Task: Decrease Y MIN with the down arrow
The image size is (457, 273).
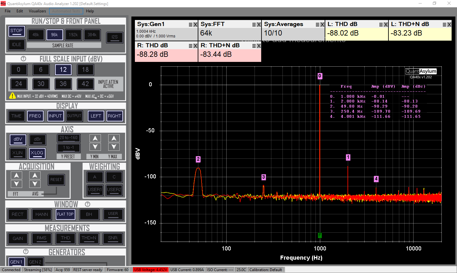Action: (x=95, y=147)
